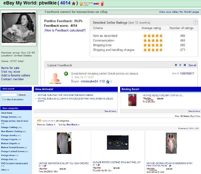The image size is (201, 174).
Task: Click 'See all items' under Ending Soon
Action: coord(194,111)
